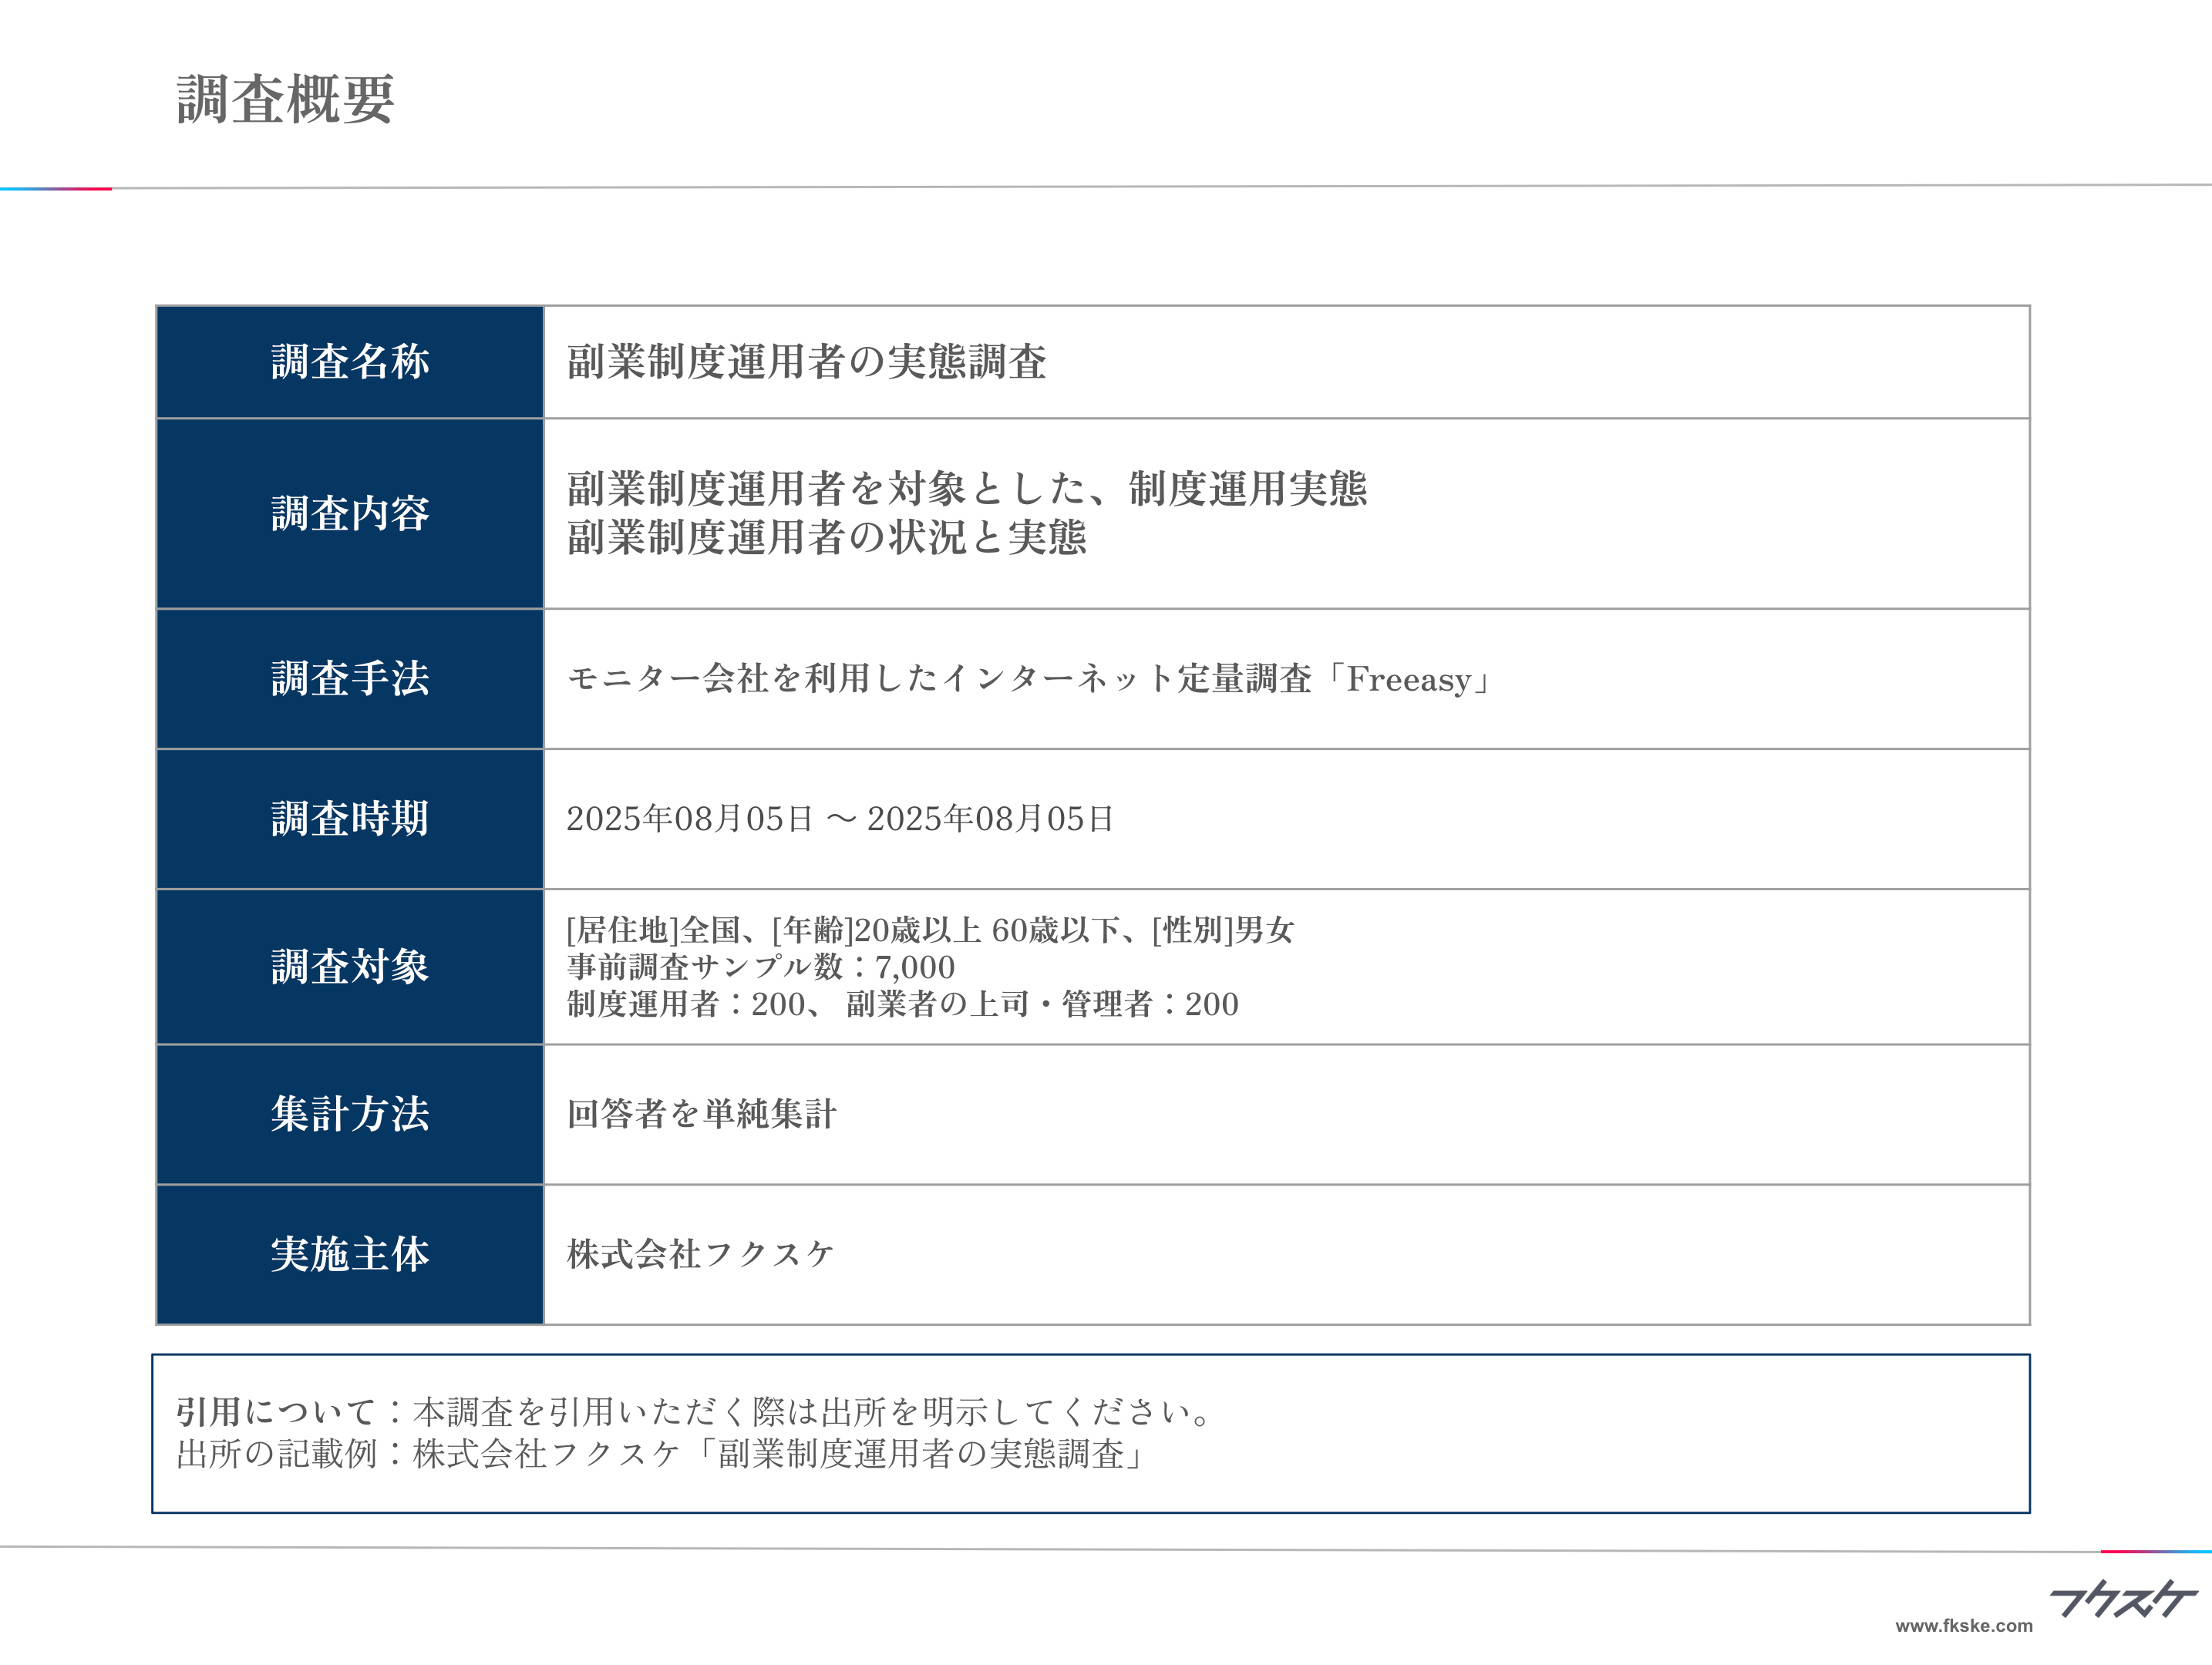Select the 実施主体 header cell
2212x1665 pixels.
coord(350,1254)
